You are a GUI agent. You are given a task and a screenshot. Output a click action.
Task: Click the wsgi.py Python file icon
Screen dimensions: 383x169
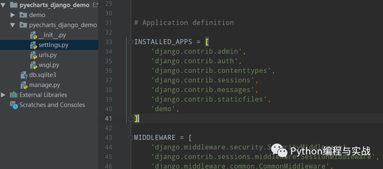pos(33,65)
